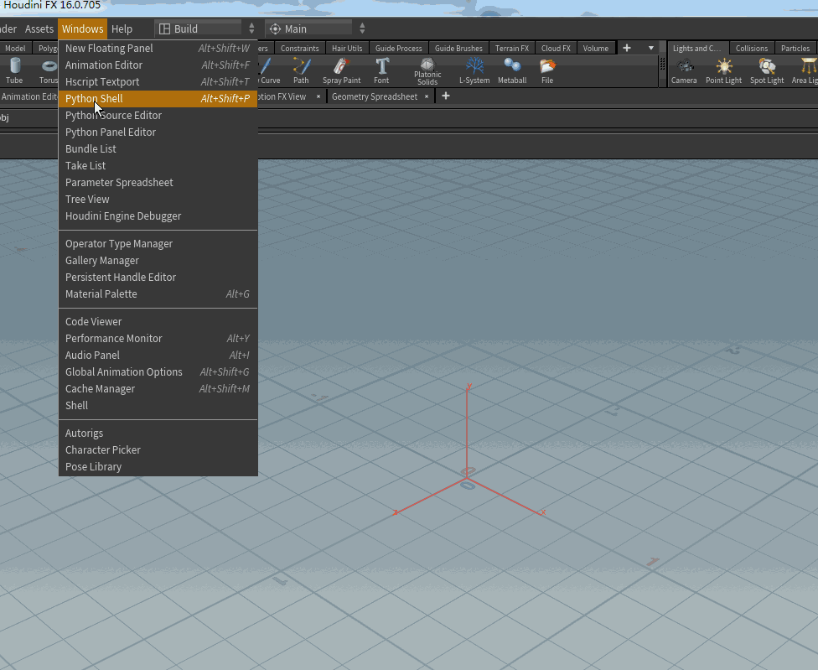Choose Tree View
The image size is (818, 670).
158,199
